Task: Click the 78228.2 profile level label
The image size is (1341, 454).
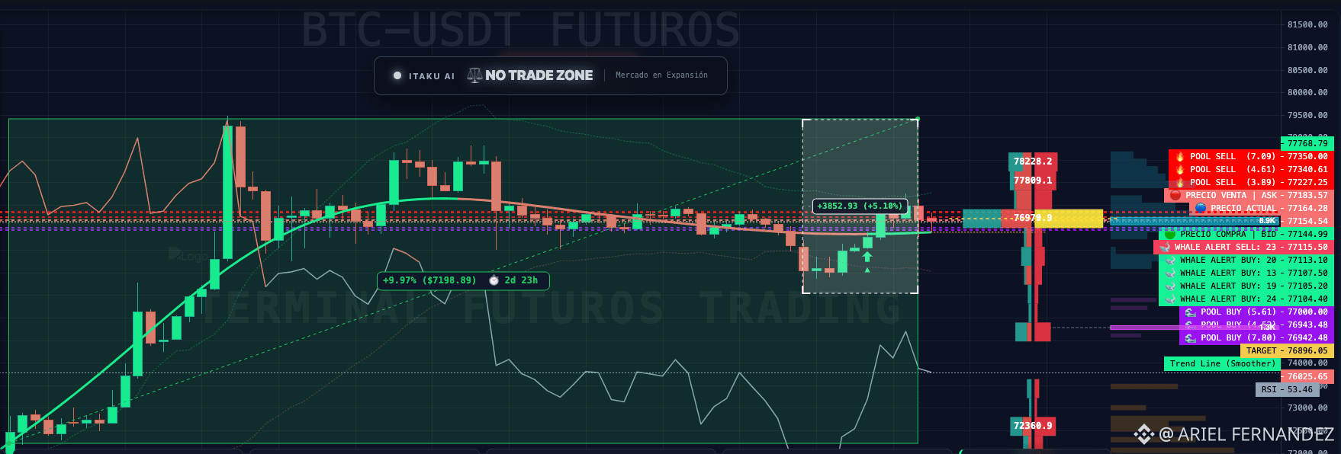Action: (x=1033, y=161)
